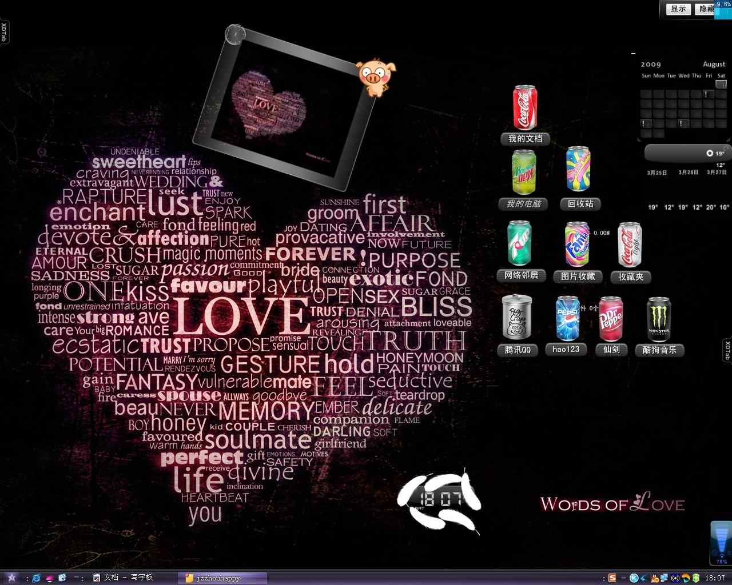Click the third blue quick launch icon
This screenshot has width=732, height=585.
click(x=62, y=578)
